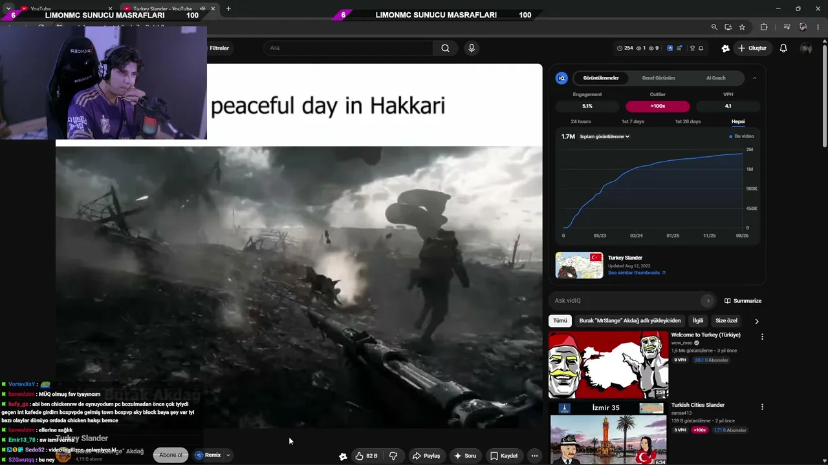Like the video showing 82 B
The image size is (828, 465).
coord(366,455)
